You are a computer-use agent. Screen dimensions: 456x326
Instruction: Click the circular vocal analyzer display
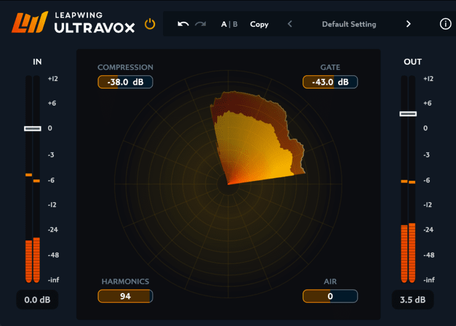229,184
